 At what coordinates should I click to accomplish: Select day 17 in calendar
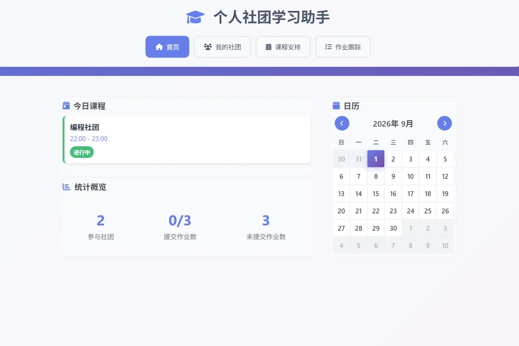point(410,194)
